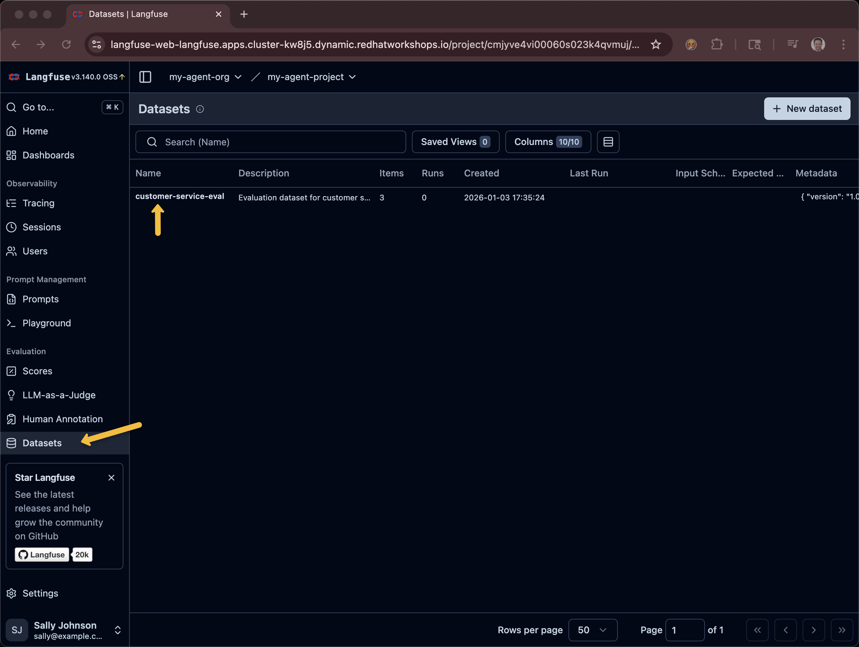Open customer-service-eval dataset
This screenshot has height=647, width=859.
point(179,196)
